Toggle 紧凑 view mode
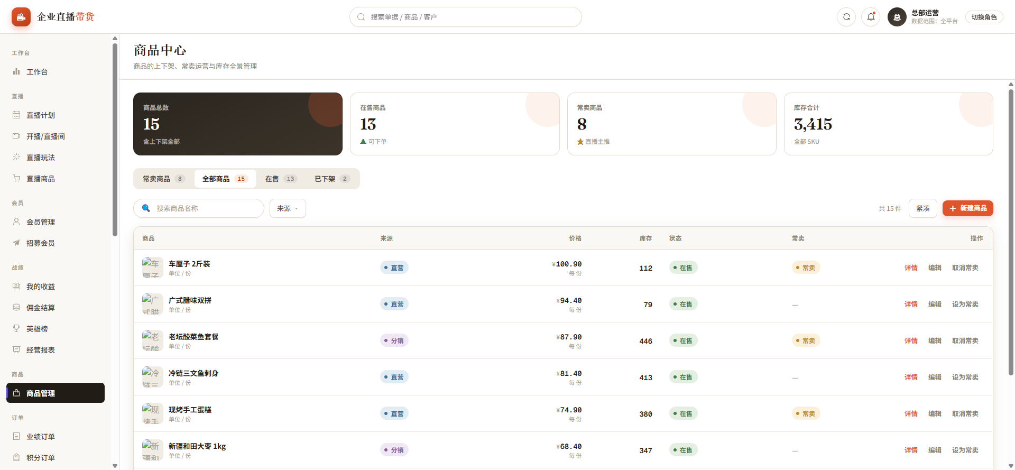 point(923,208)
